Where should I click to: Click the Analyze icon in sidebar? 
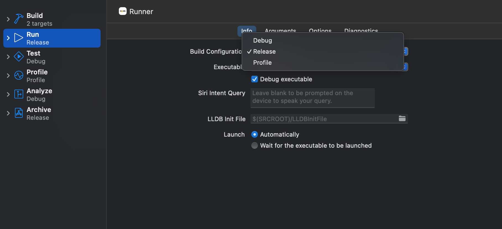[x=19, y=94]
